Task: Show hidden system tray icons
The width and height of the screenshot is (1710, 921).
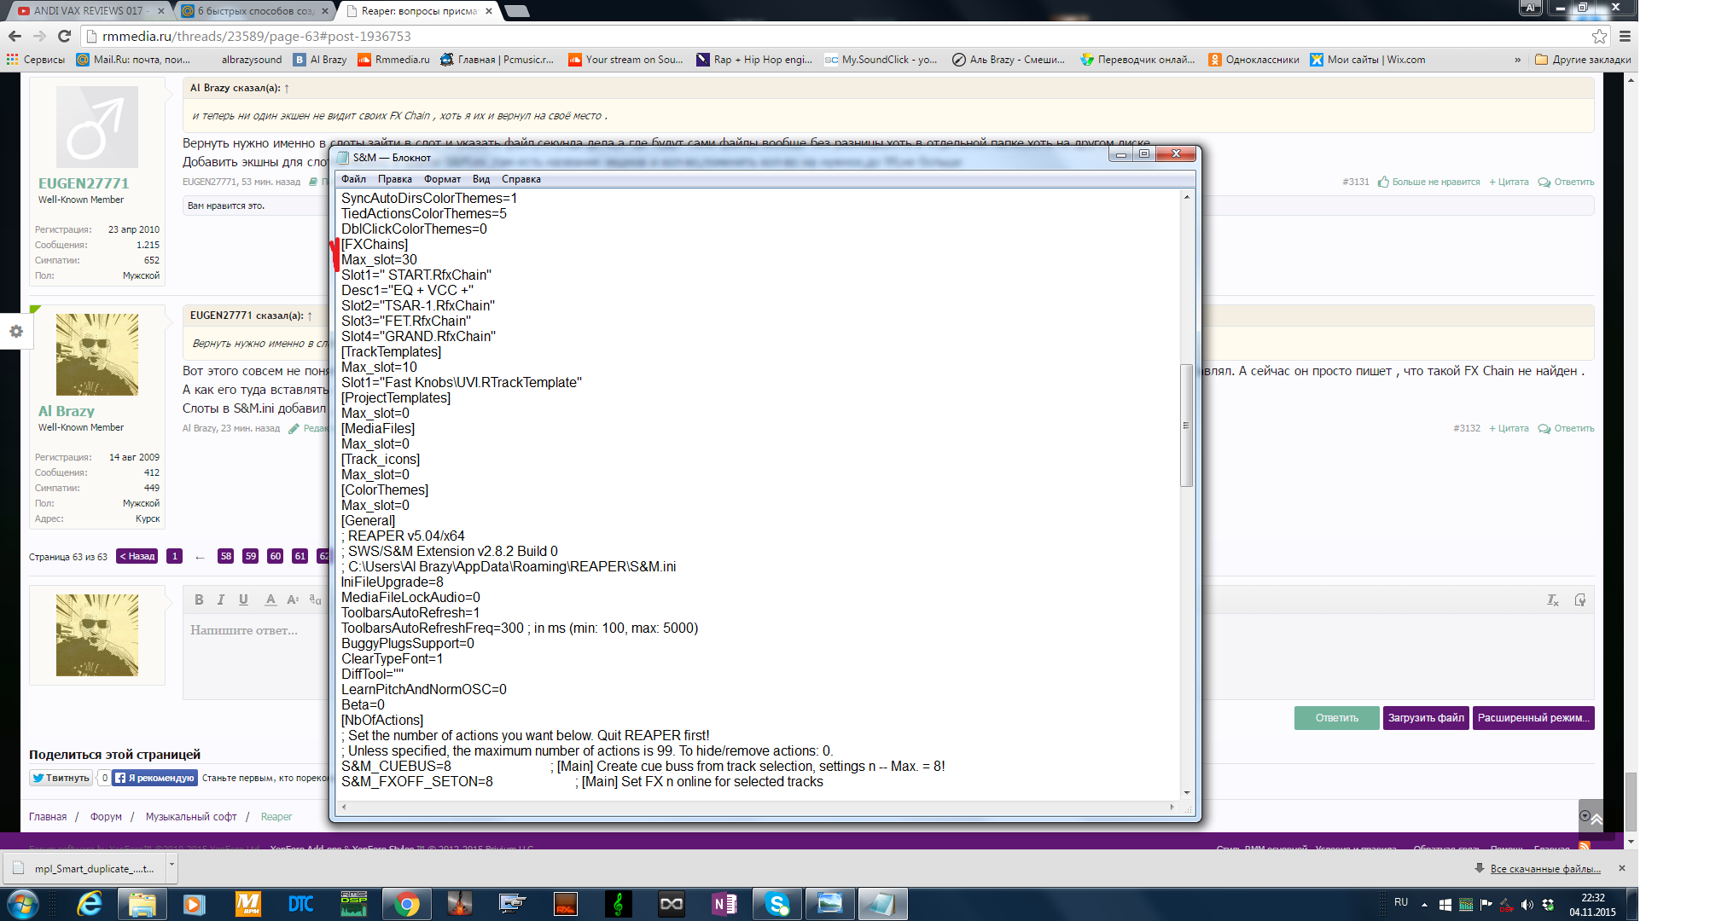Action: coord(1424,904)
